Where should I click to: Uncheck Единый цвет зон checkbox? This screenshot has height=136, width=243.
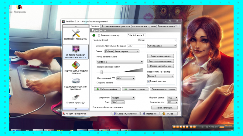coord(148,81)
